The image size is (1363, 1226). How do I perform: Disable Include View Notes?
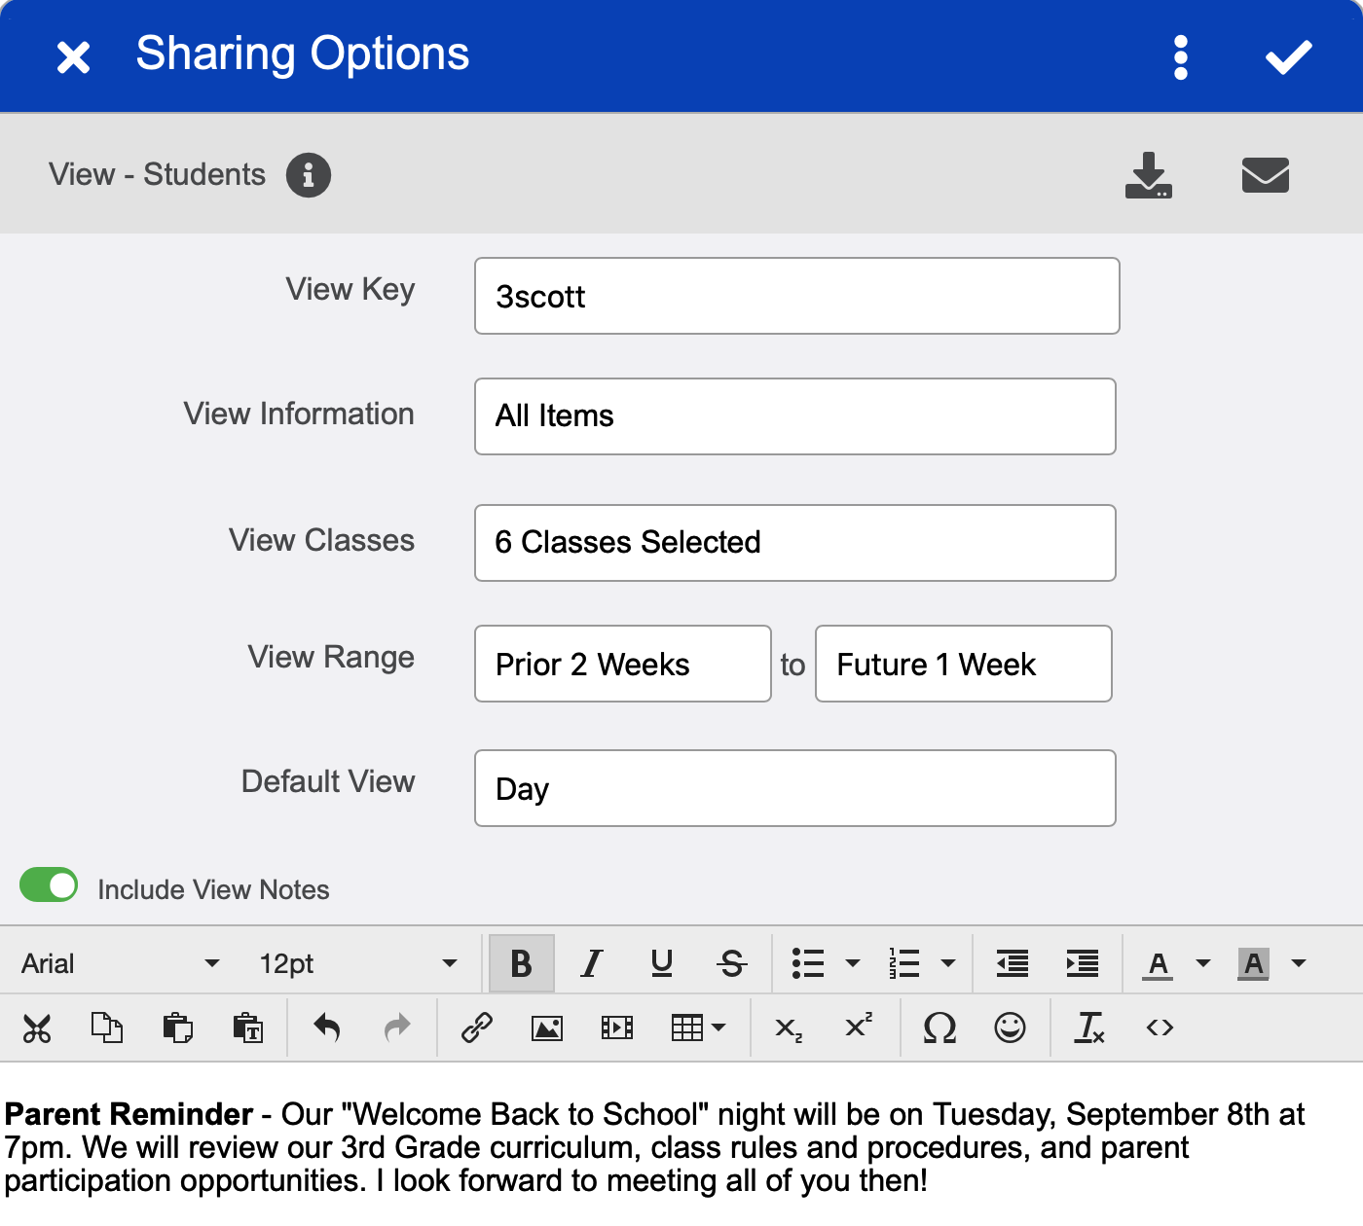tap(48, 885)
